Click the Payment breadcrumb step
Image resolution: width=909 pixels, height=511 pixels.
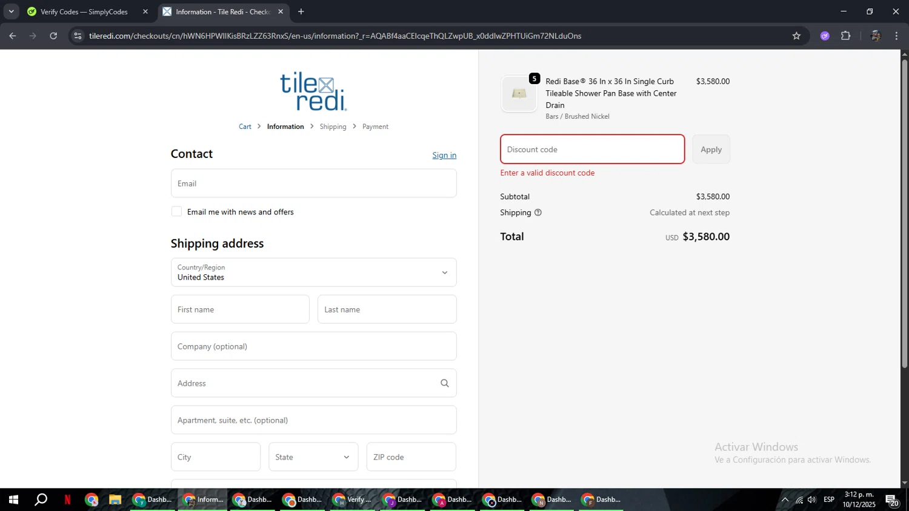tap(375, 127)
